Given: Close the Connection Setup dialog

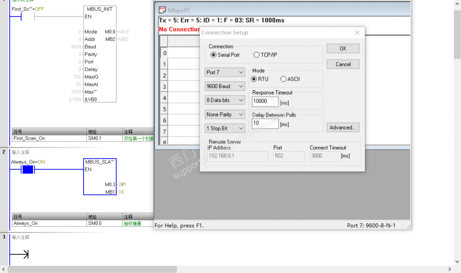Looking at the screenshot, I should 357,33.
